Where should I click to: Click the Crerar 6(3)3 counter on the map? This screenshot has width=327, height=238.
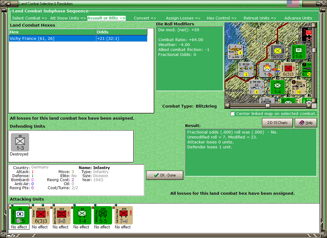click(x=288, y=69)
